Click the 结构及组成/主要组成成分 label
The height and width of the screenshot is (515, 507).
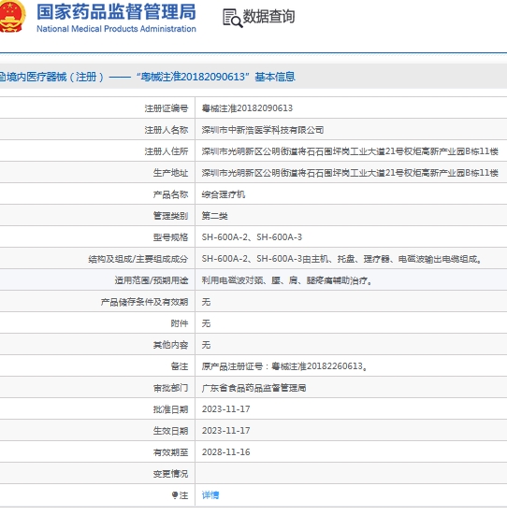[x=138, y=259]
